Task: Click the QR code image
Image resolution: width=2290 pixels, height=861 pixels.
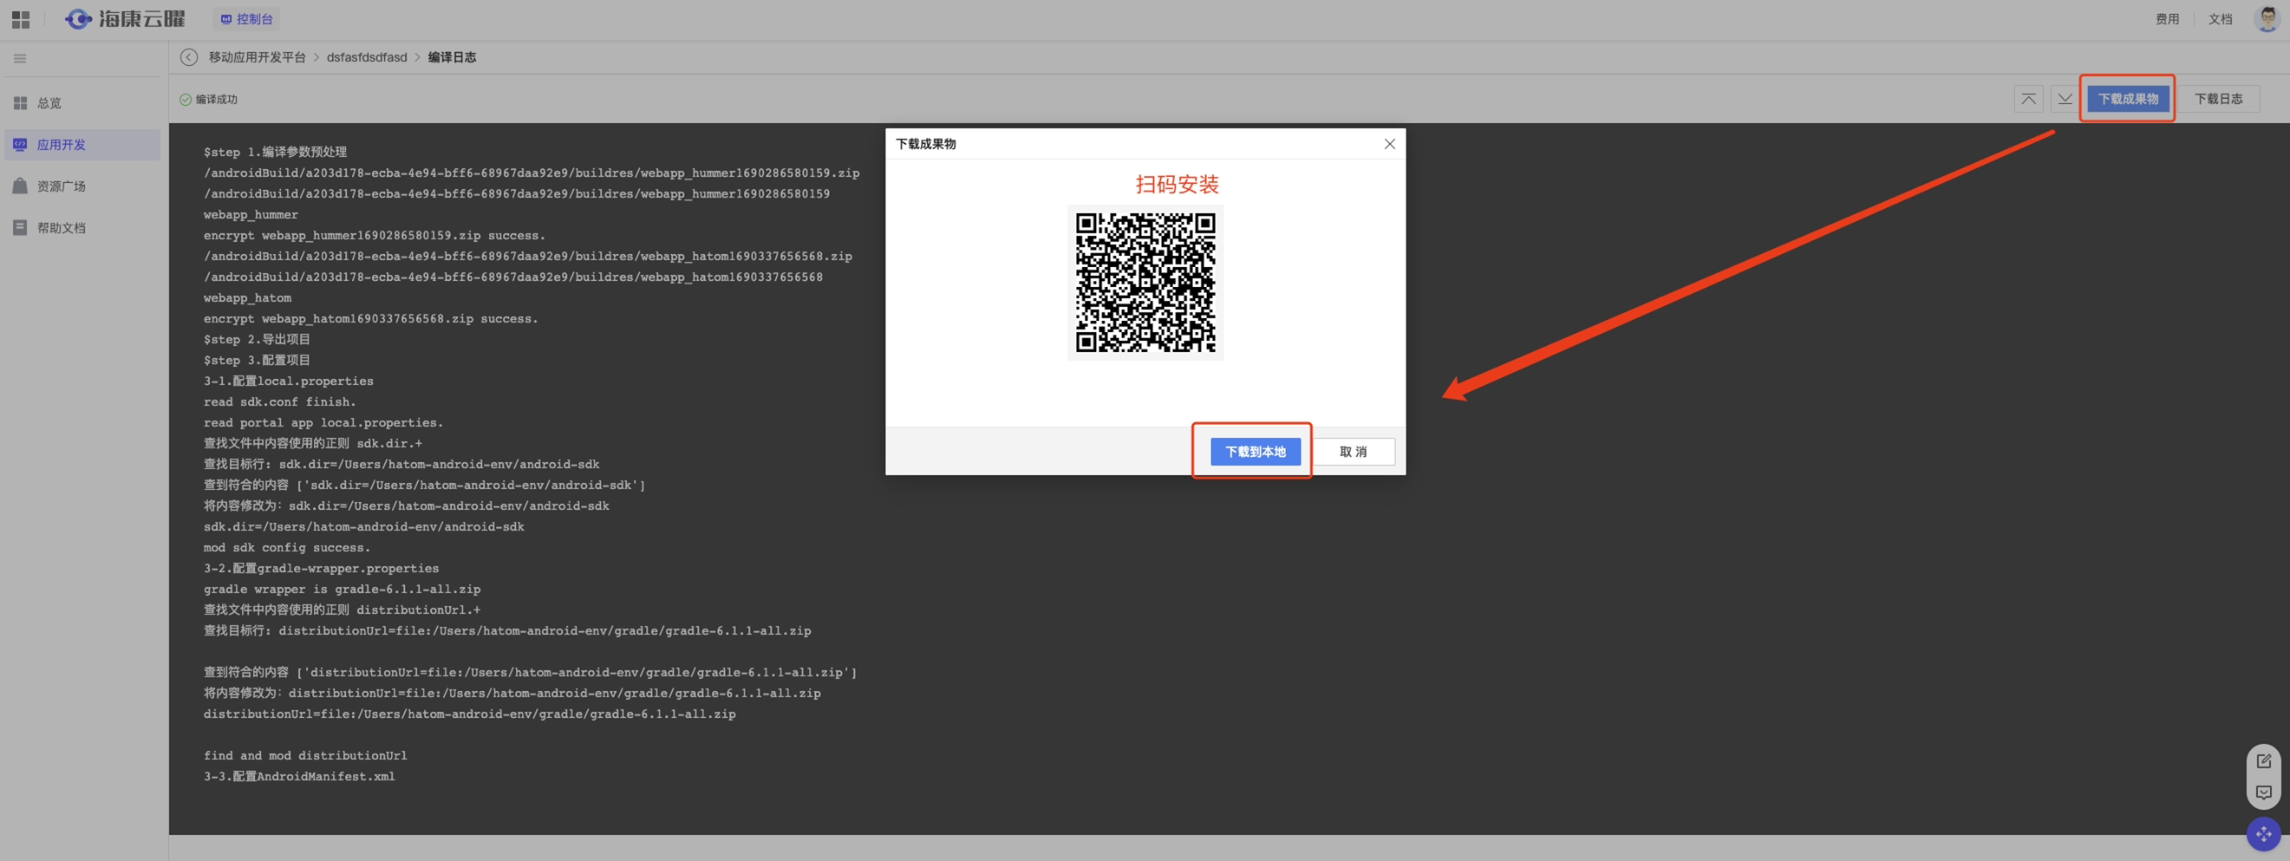Action: click(x=1145, y=283)
